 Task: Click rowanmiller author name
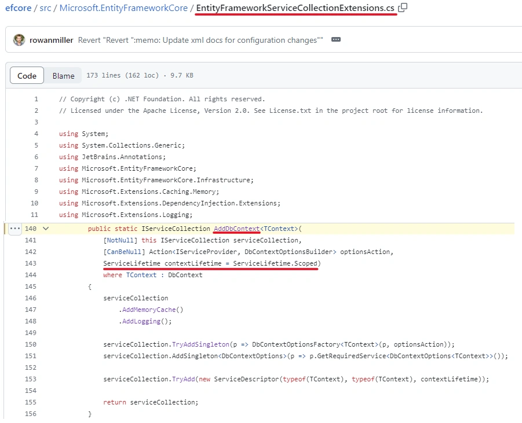tap(51, 40)
